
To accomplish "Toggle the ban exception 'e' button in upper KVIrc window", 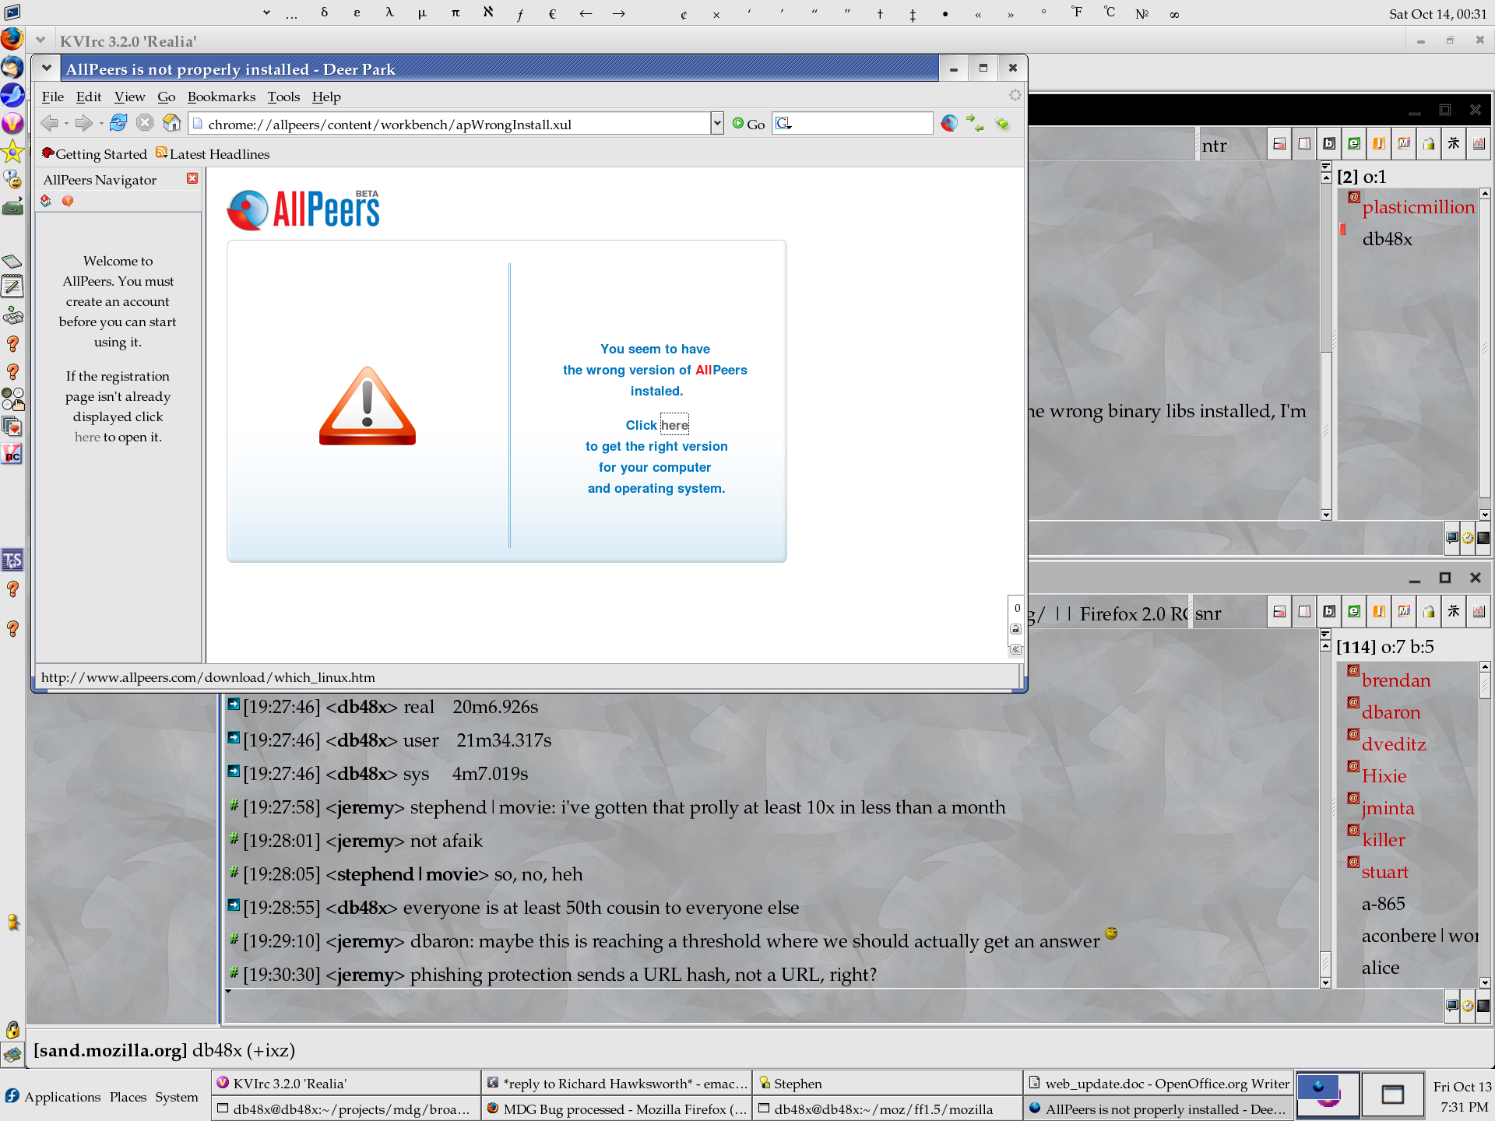I will (x=1354, y=143).
